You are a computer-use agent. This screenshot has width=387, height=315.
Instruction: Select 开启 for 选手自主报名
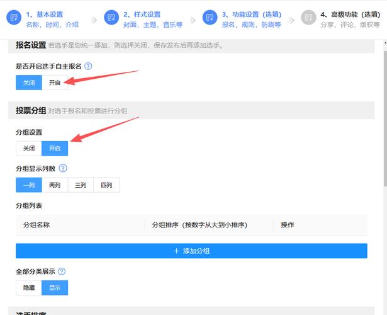coord(55,83)
